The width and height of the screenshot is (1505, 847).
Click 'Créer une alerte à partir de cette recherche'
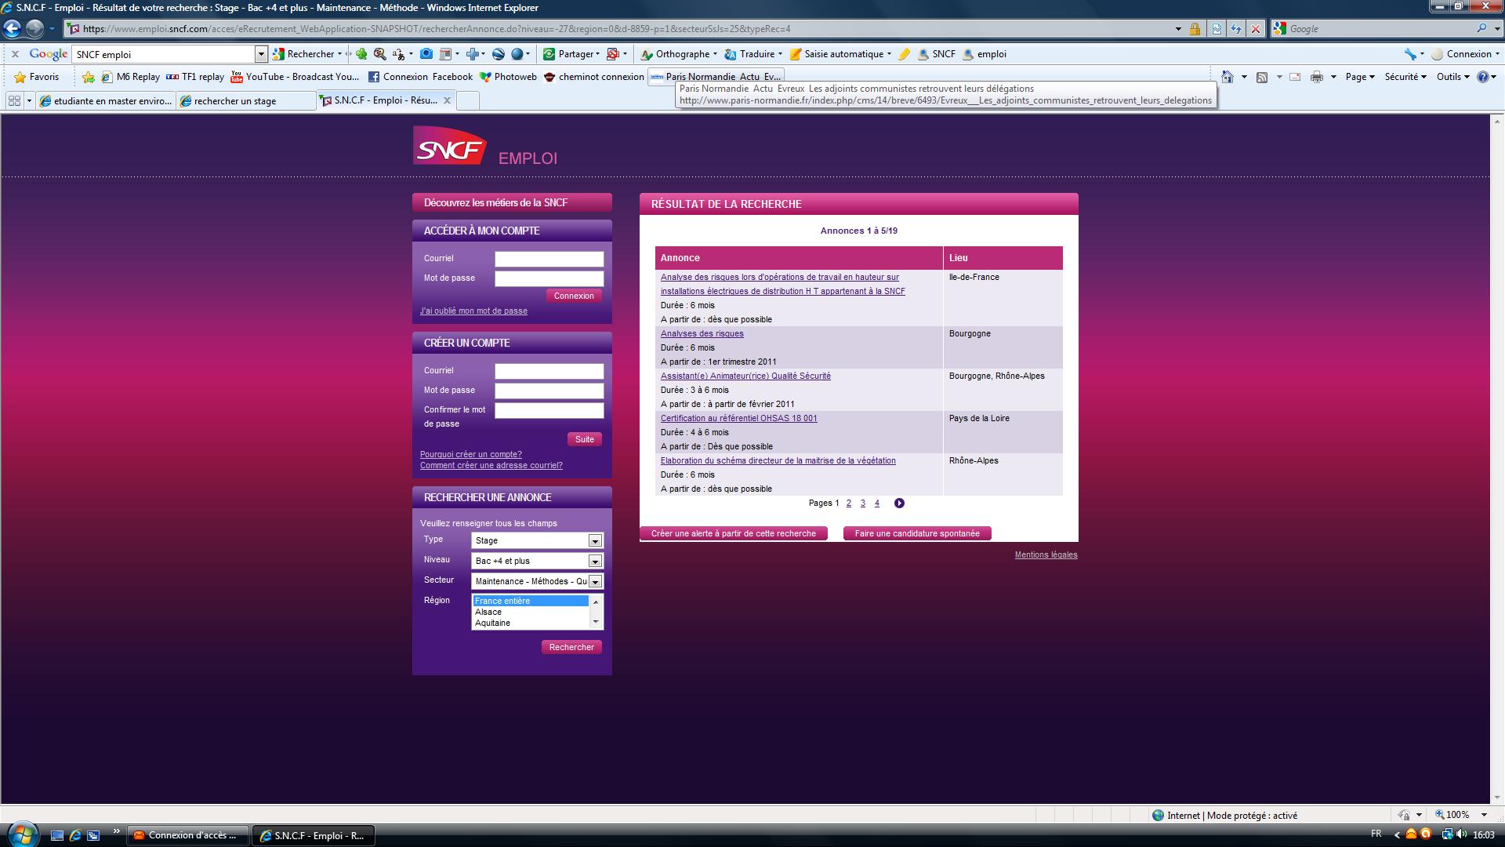point(734,533)
